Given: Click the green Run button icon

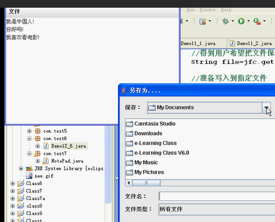Looking at the screenshot, I should 241,21.
